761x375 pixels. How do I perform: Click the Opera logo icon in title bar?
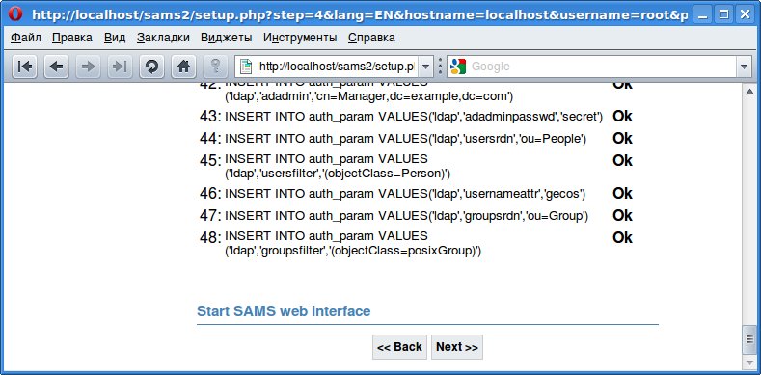point(15,14)
